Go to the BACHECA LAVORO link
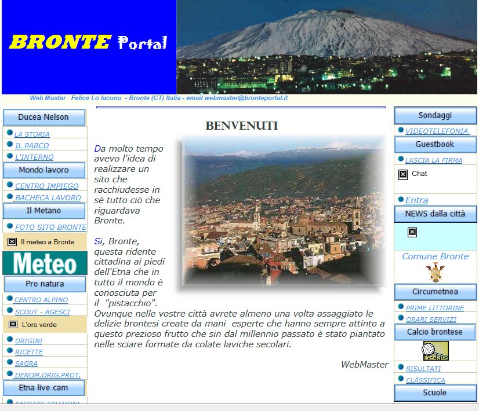Viewport: 479px width, 411px height. (48, 198)
